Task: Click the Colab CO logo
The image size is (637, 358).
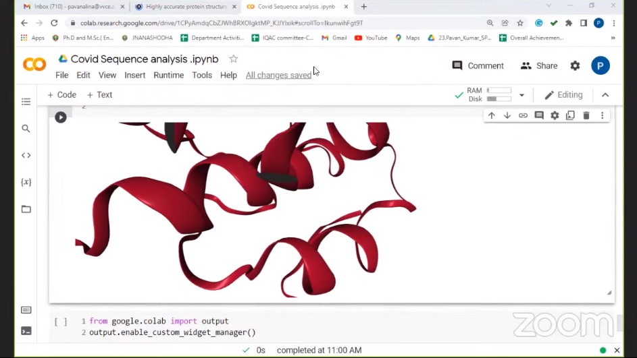Action: [34, 65]
